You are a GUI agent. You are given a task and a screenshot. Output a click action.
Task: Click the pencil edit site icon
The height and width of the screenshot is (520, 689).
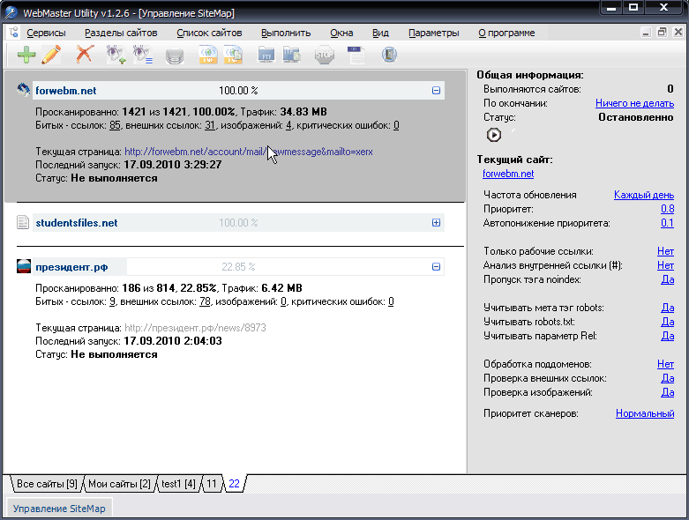click(51, 56)
